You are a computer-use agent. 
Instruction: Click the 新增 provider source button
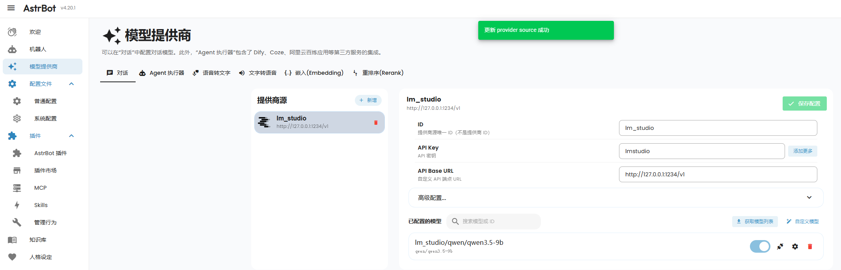[368, 100]
